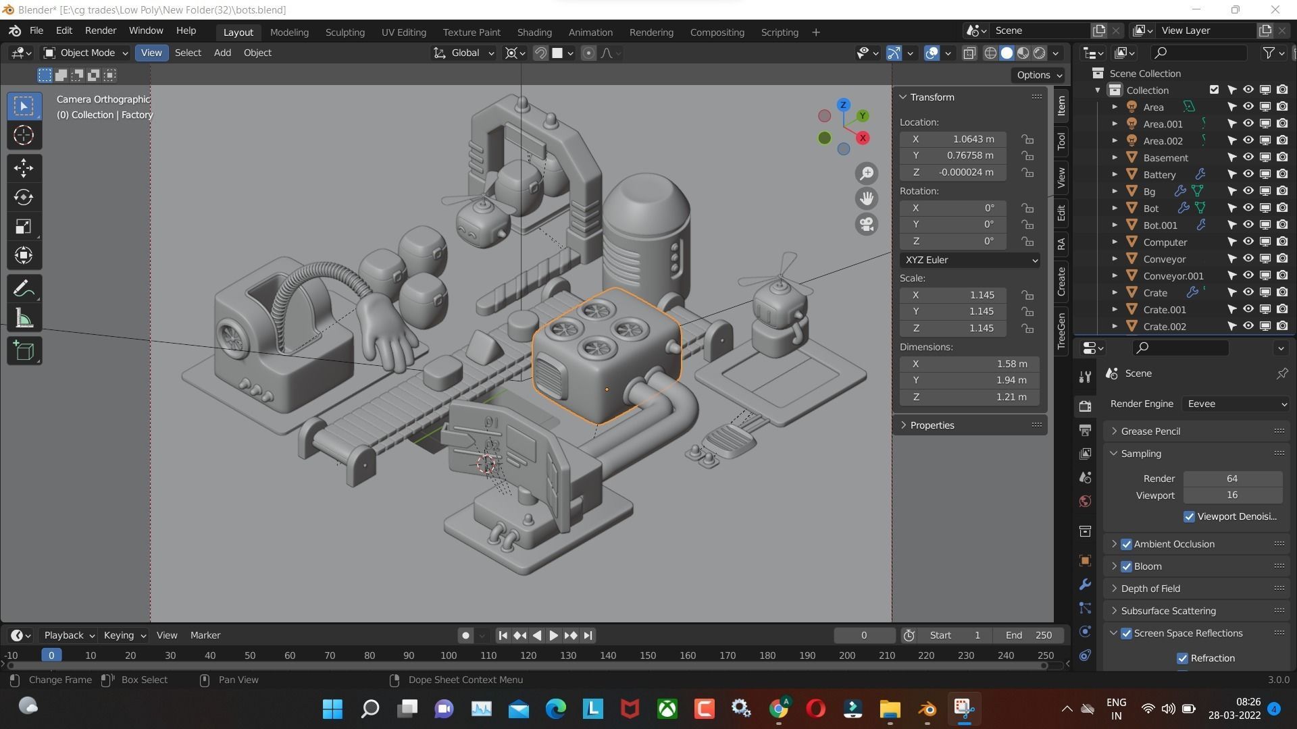Toggle the camera view icon
Screen dimensions: 1297x729
point(867,224)
